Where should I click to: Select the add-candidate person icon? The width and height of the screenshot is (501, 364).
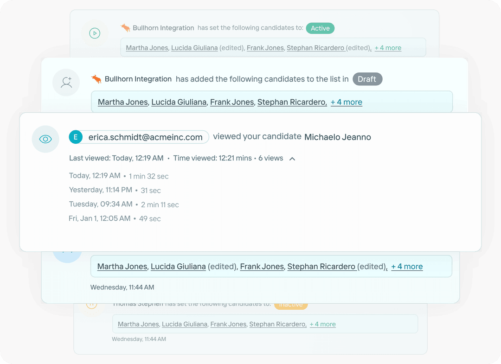coord(66,82)
